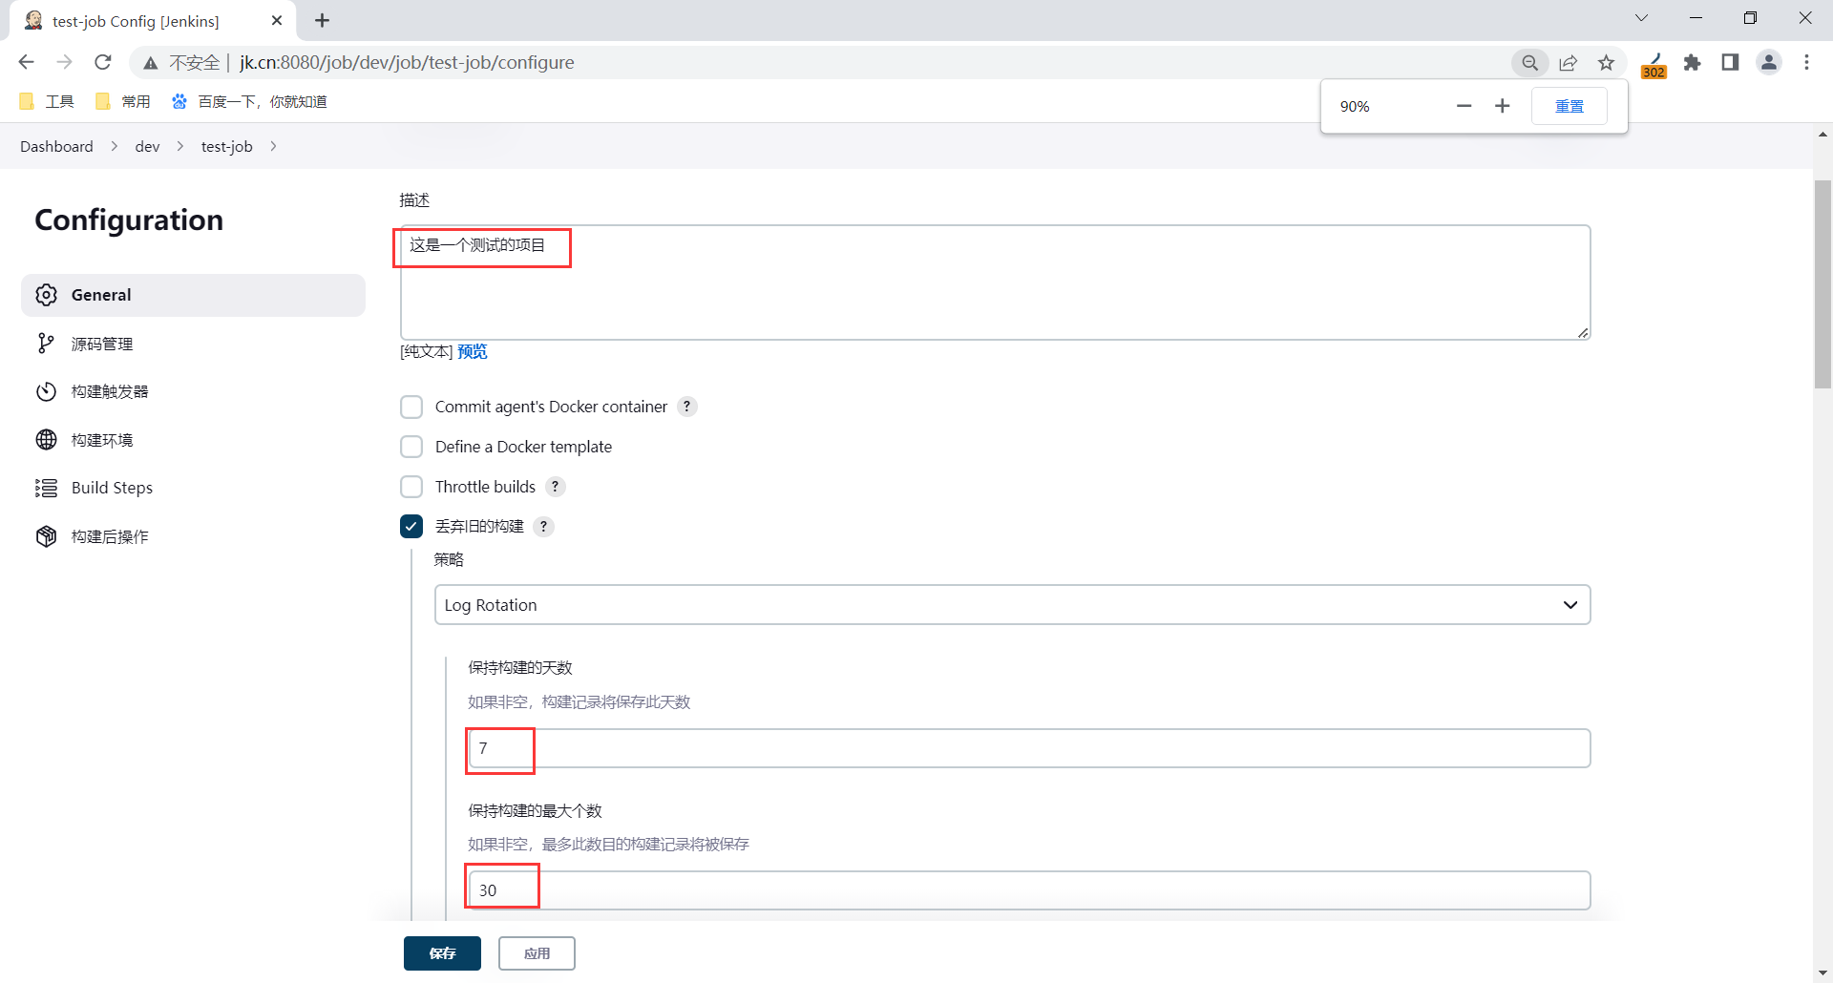Viewport: 1833px width, 983px height.
Task: Open a new browser tab
Action: (322, 21)
